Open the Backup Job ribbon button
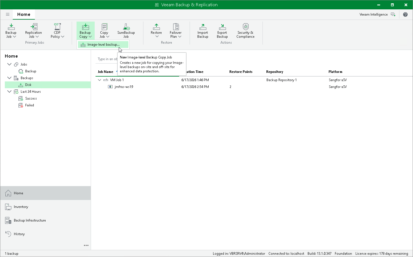This screenshot has height=257, width=413. click(11, 31)
